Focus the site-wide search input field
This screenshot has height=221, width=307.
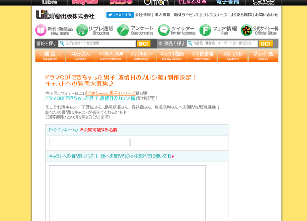point(97,43)
